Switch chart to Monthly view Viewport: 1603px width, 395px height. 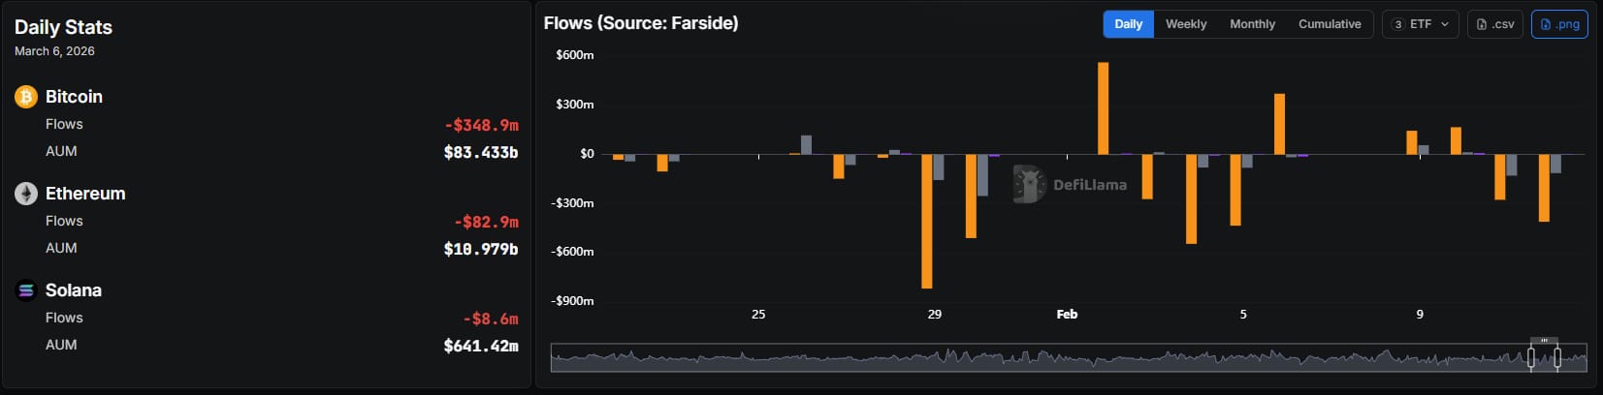[x=1252, y=24]
